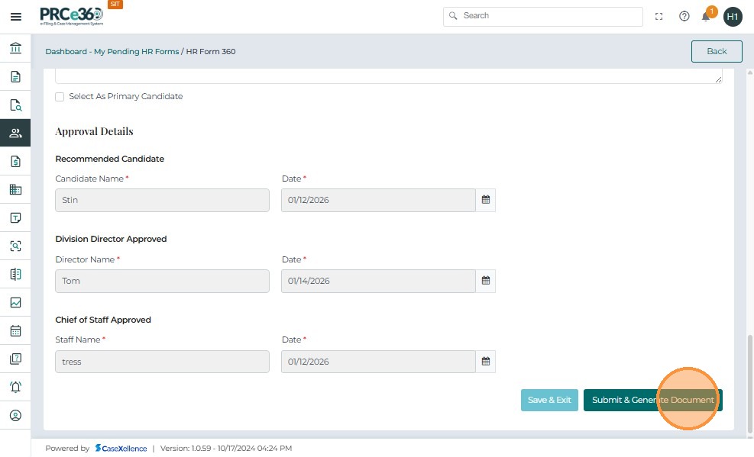Open the user profile sidebar icon
This screenshot has width=754, height=457.
tap(15, 416)
